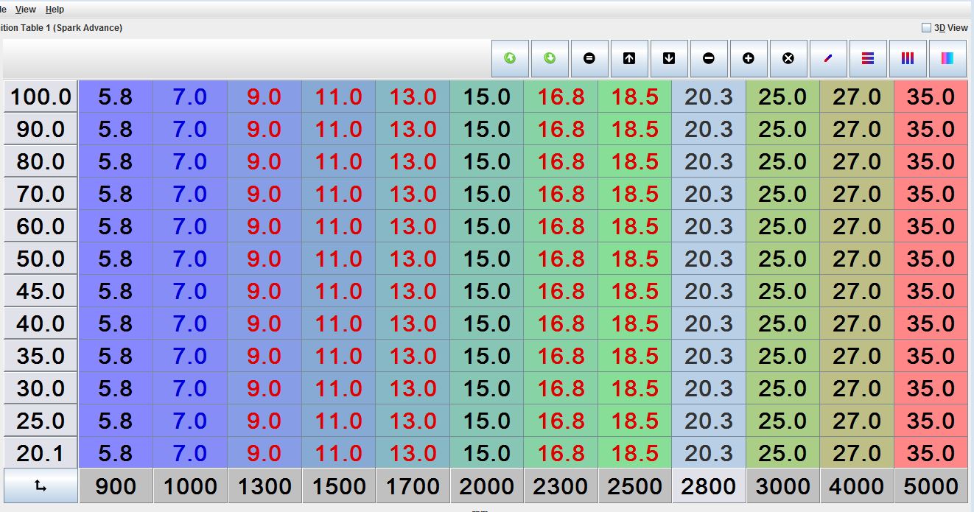Click the gradient smooth cells icon

[947, 58]
